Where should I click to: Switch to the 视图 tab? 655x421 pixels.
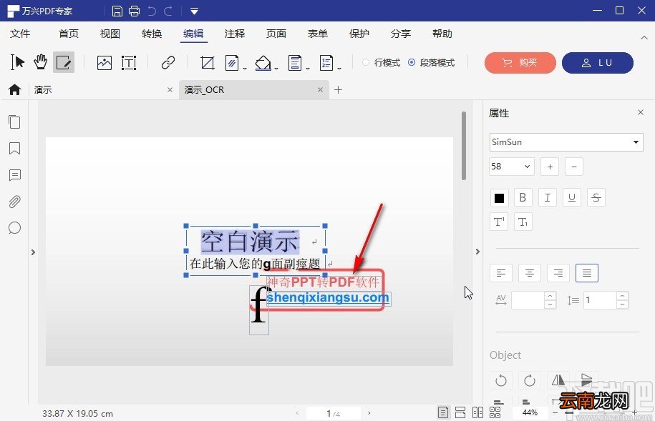coord(110,34)
